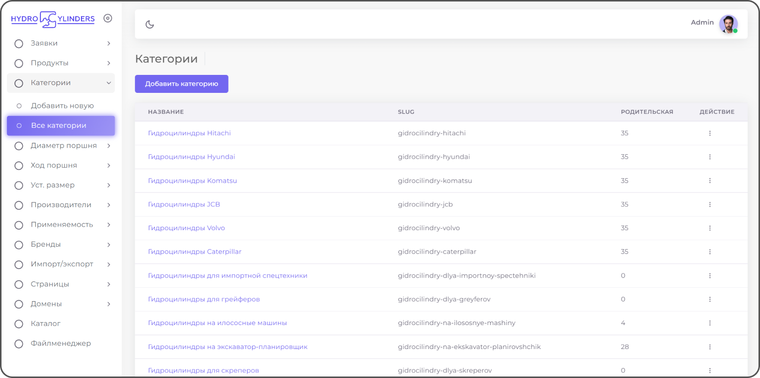Expand the Импорт/экспорт menu chevron

(x=108, y=264)
